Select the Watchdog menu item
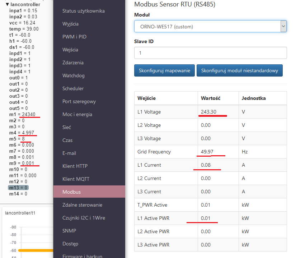296x258 pixels. click(x=73, y=75)
